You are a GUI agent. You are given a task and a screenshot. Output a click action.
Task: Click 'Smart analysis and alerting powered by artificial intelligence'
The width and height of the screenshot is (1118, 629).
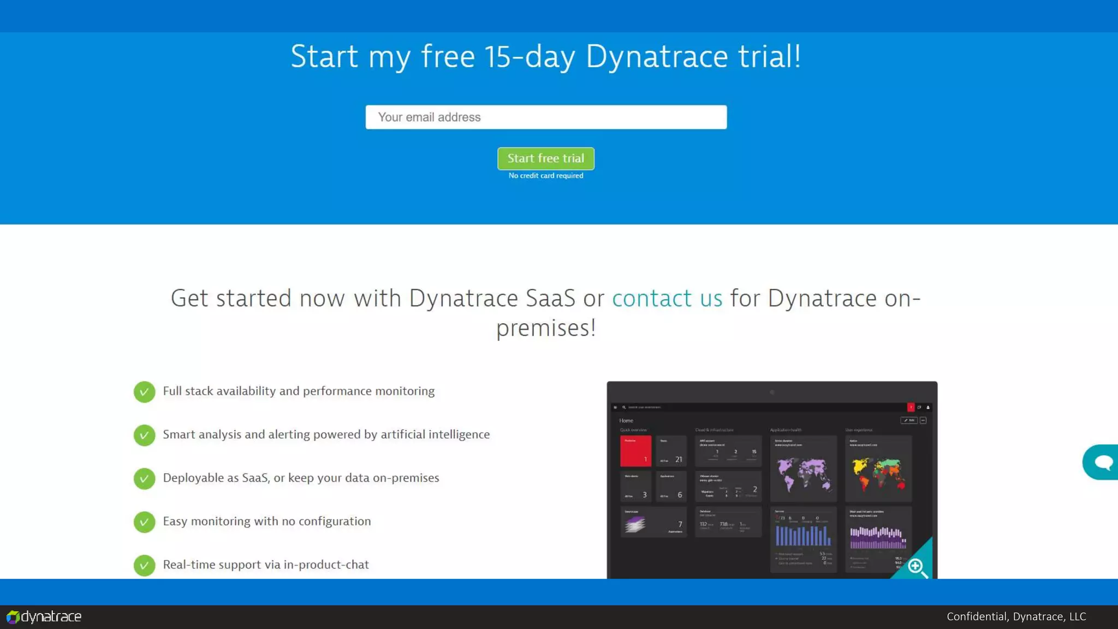[x=326, y=434]
